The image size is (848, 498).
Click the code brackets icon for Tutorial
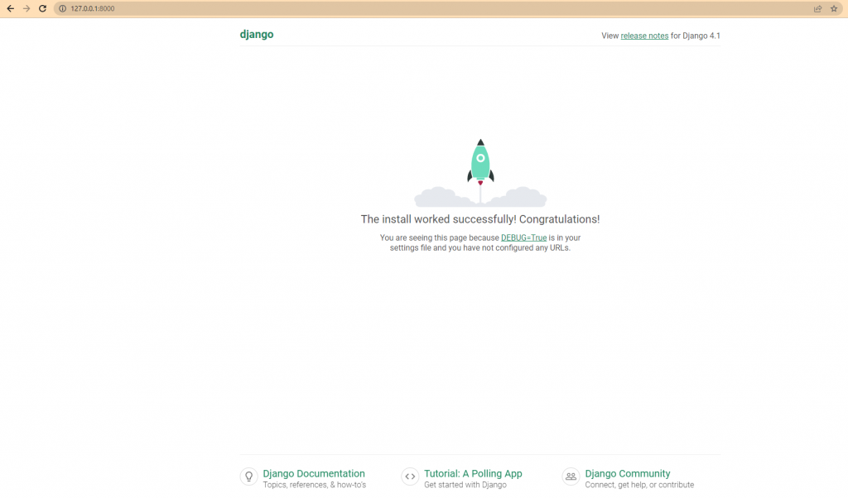click(410, 476)
